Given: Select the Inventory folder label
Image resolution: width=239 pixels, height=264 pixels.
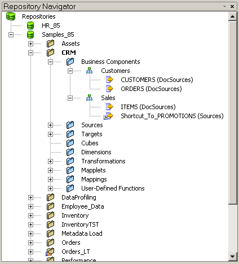Looking at the screenshot, I should pyautogui.click(x=75, y=215).
